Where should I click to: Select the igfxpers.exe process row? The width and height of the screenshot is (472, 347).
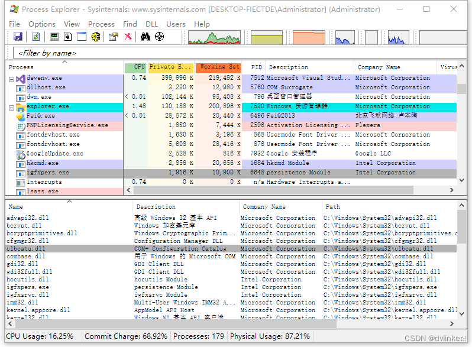(x=231, y=173)
